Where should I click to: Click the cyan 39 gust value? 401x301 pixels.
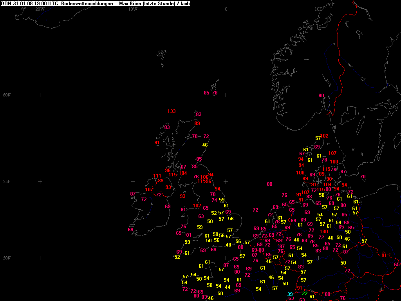click(x=290, y=294)
